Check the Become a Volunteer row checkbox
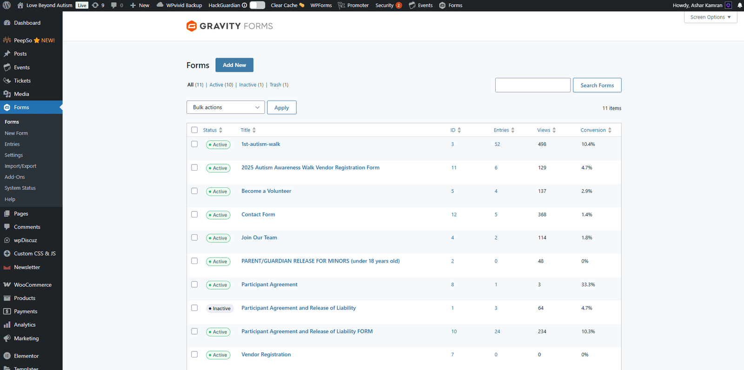The width and height of the screenshot is (744, 370). 194,191
